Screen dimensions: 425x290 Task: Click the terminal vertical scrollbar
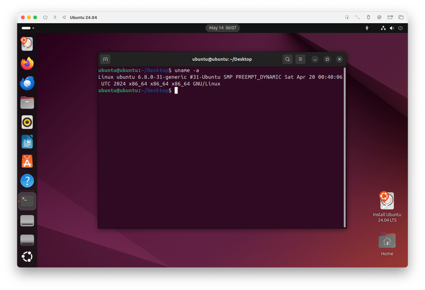click(344, 147)
